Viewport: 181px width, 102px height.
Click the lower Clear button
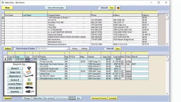[118, 48]
